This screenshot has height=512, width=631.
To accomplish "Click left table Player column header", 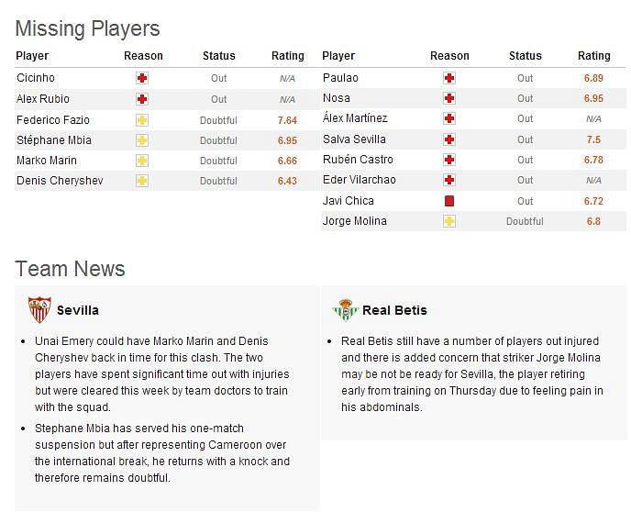I will (33, 56).
